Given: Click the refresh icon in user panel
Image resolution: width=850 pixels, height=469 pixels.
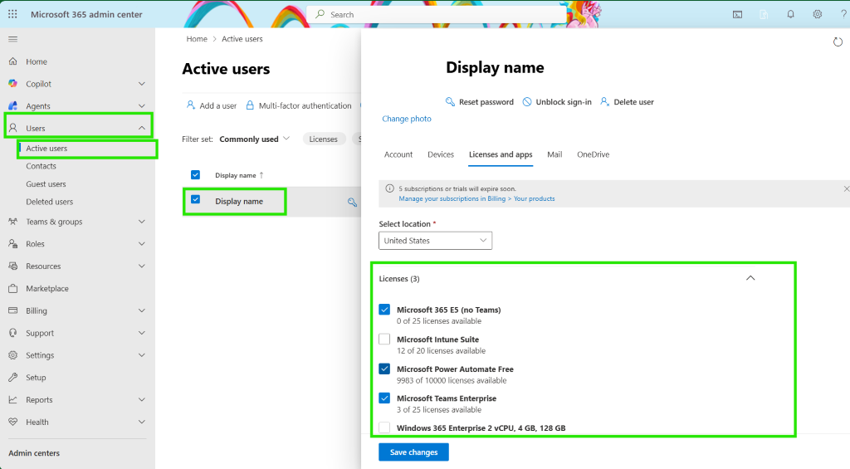Looking at the screenshot, I should (x=838, y=42).
